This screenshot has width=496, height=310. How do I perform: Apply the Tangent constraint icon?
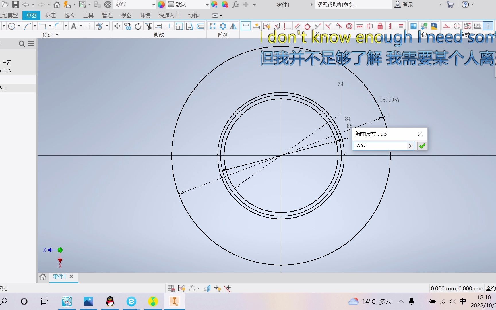click(307, 26)
